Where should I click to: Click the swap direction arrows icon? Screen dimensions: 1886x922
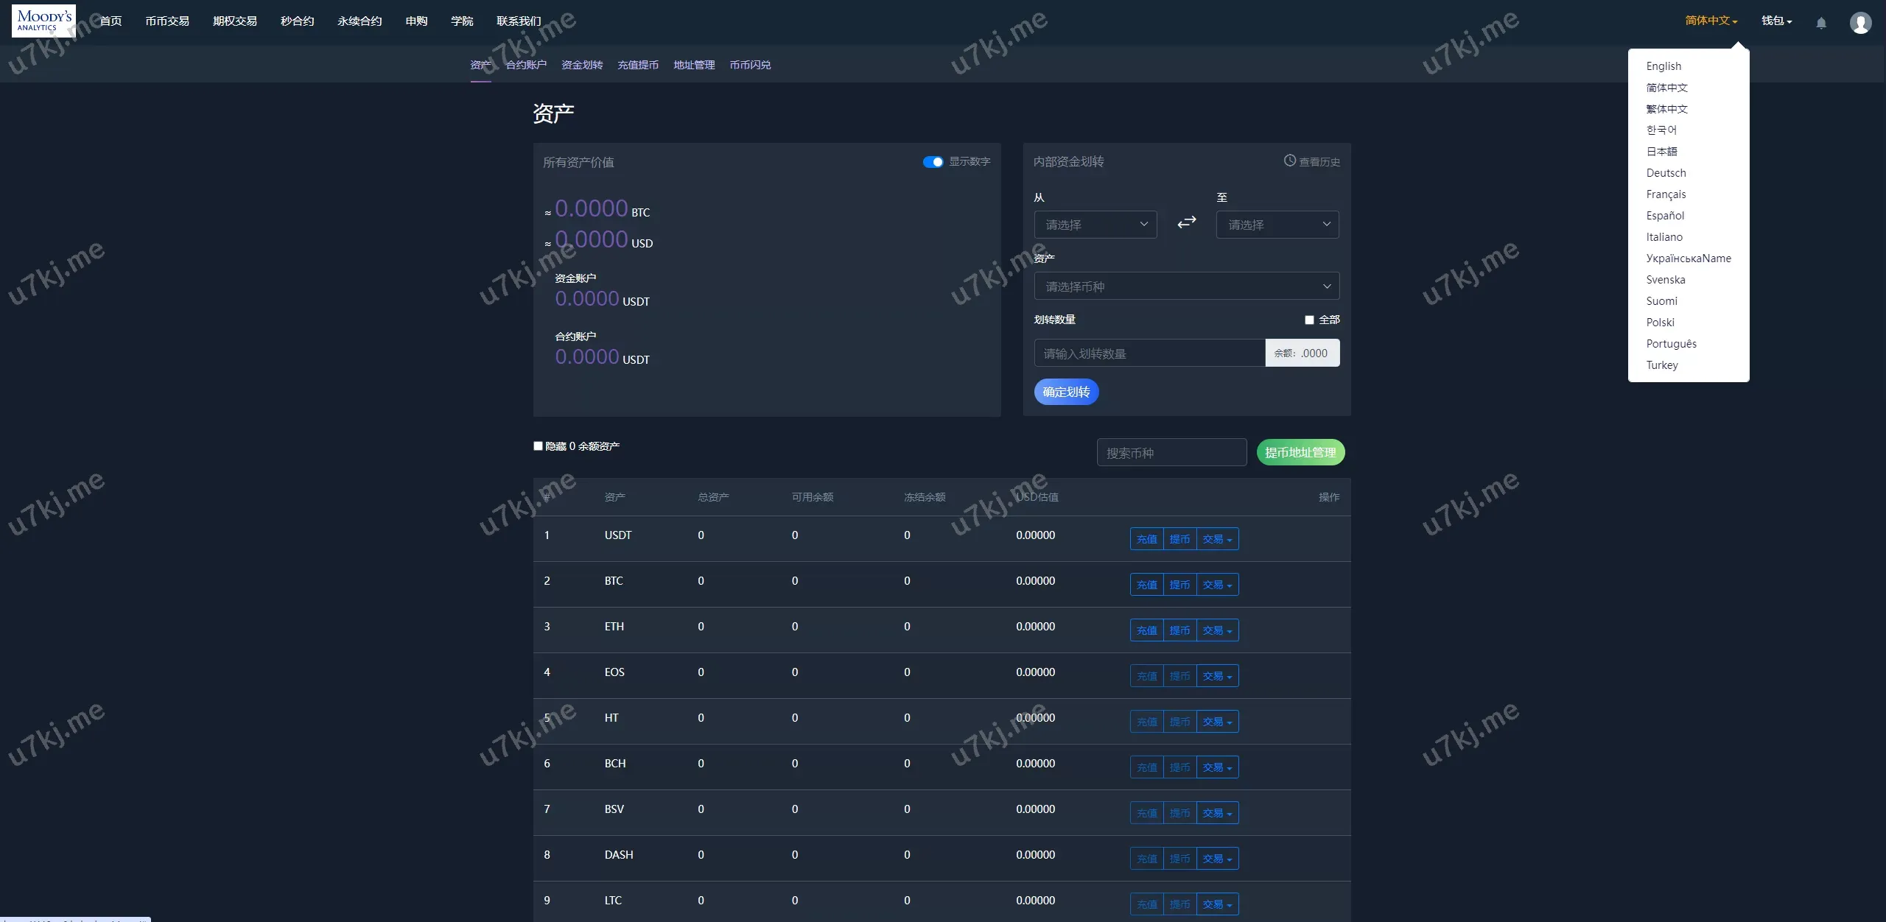click(1186, 222)
